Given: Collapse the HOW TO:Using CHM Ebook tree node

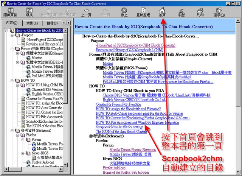Looking at the screenshot, I should [17, 85].
